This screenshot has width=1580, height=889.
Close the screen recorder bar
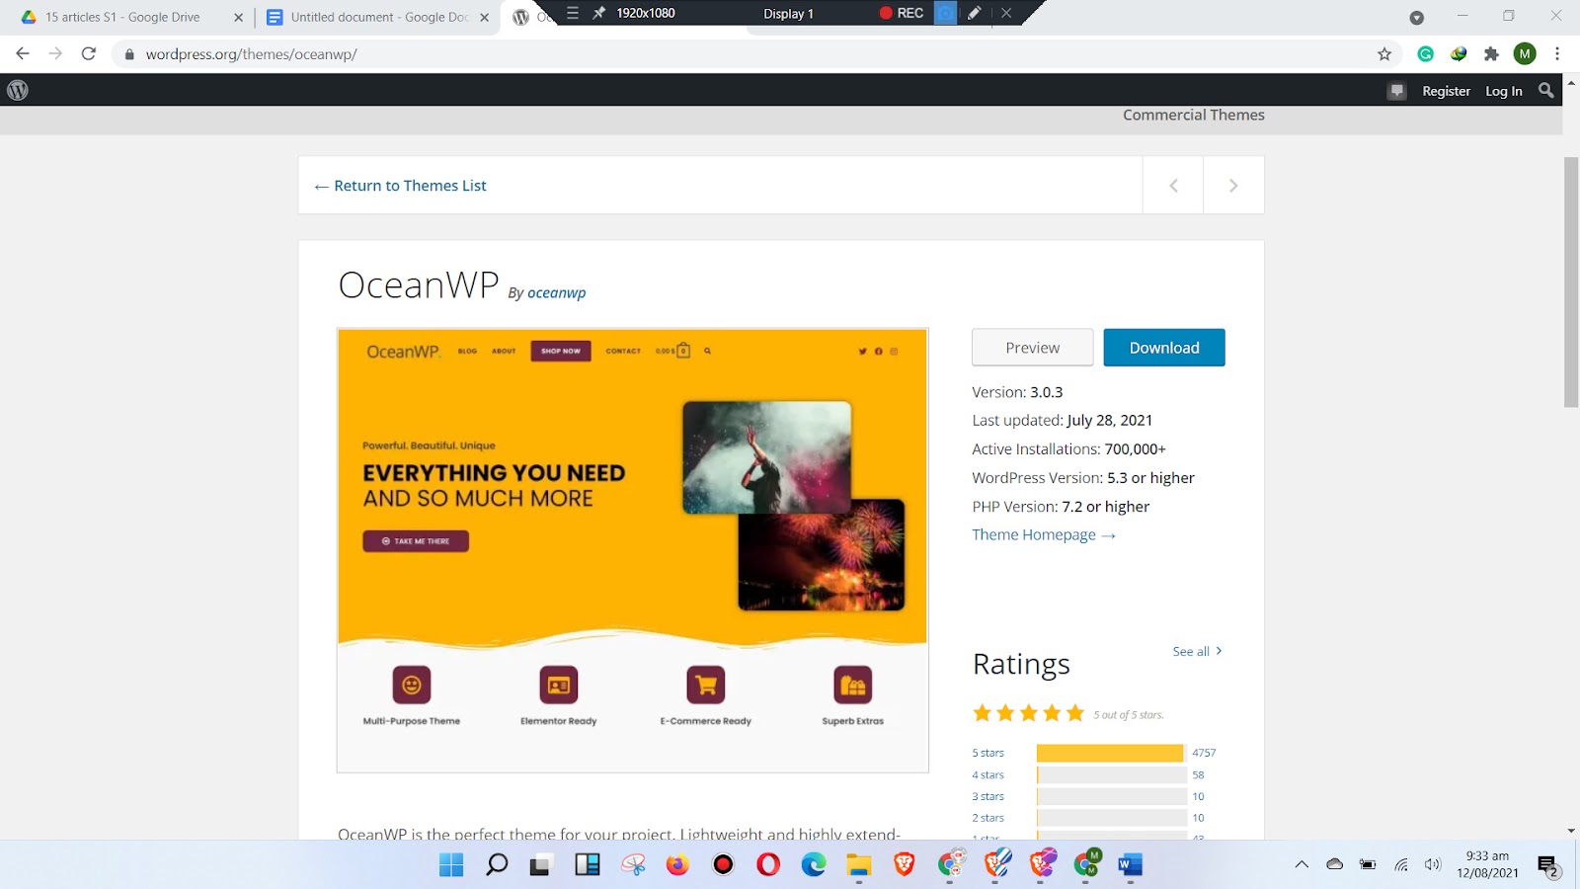[1006, 13]
